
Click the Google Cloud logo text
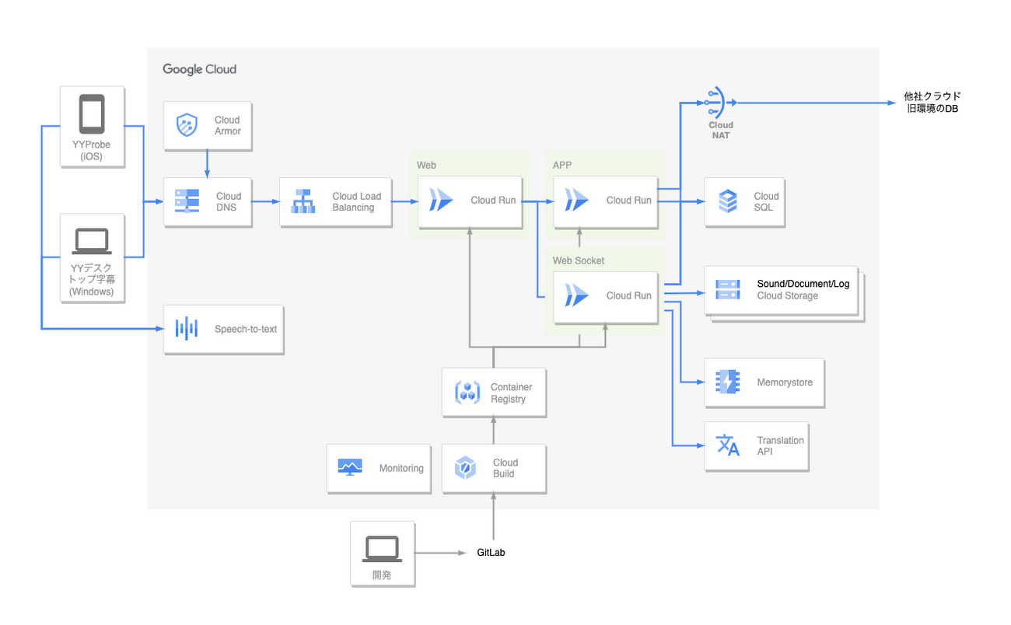pos(199,69)
